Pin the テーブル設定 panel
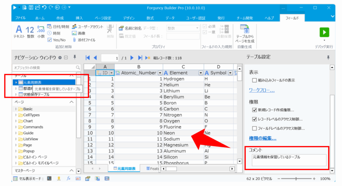The height and width of the screenshot is (186, 342). (328, 57)
